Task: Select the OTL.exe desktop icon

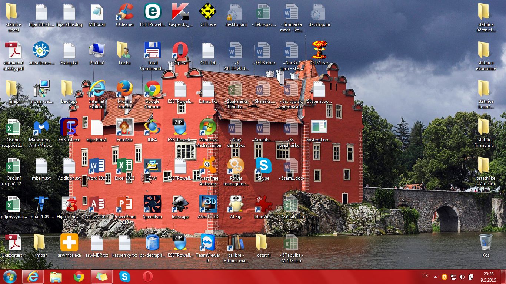Action: pos(208,15)
